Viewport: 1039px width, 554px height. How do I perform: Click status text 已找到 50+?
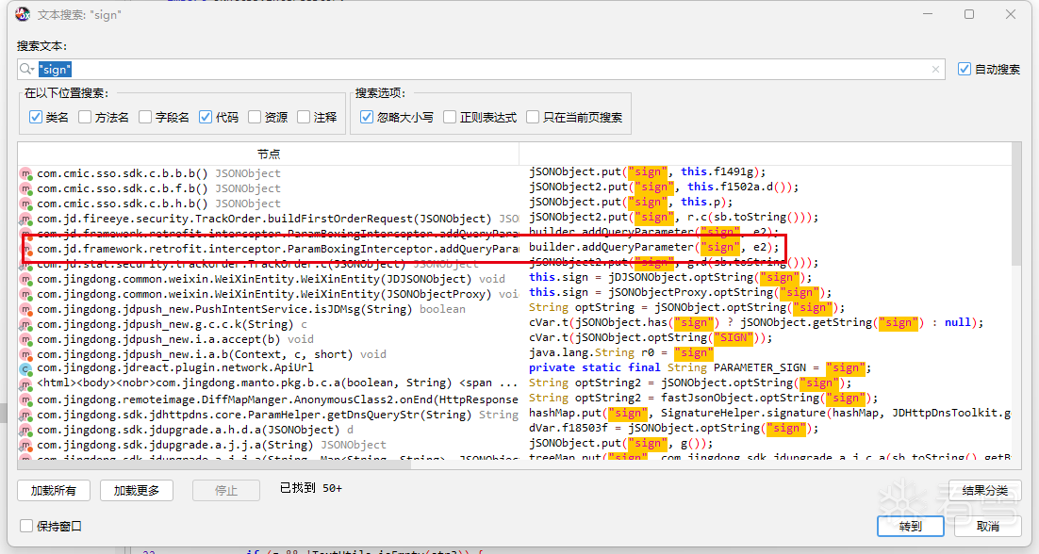(x=311, y=488)
